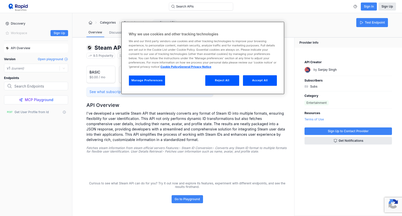Switch to the Overview tab
Viewport: 402px width, 216px height.
click(95, 32)
